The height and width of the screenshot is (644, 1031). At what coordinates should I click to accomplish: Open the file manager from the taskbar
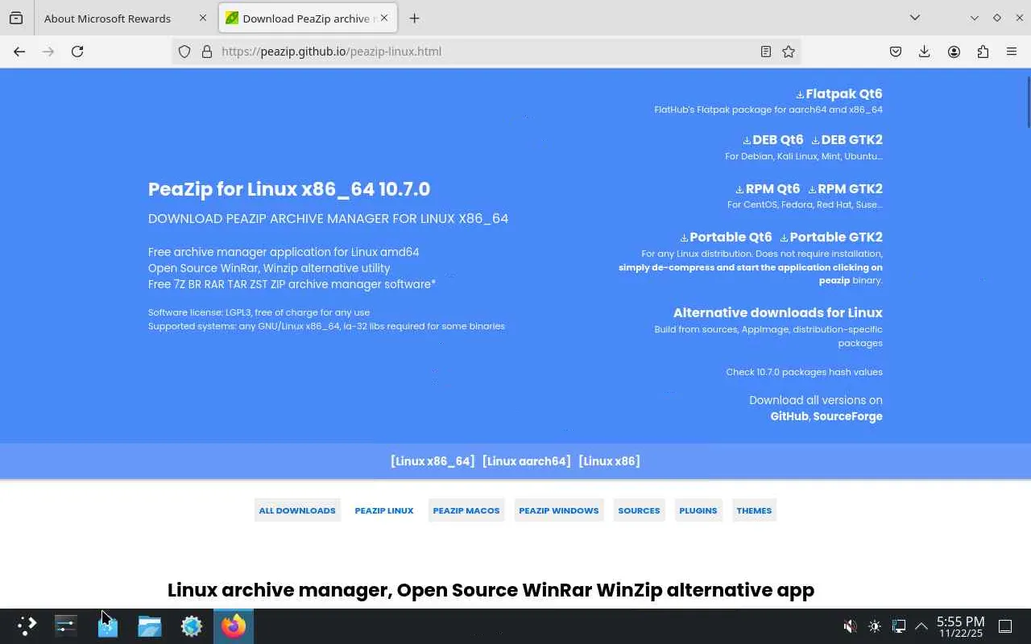tap(150, 625)
